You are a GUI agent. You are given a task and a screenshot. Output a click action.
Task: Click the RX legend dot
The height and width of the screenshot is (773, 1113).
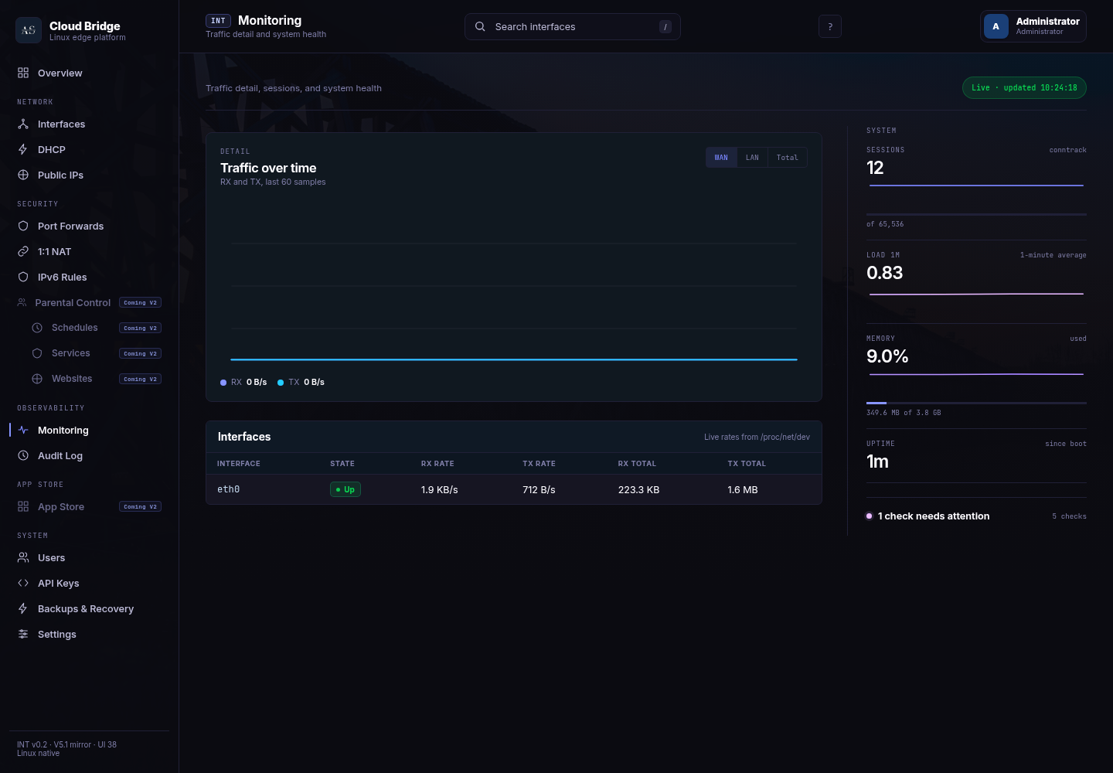tap(223, 383)
